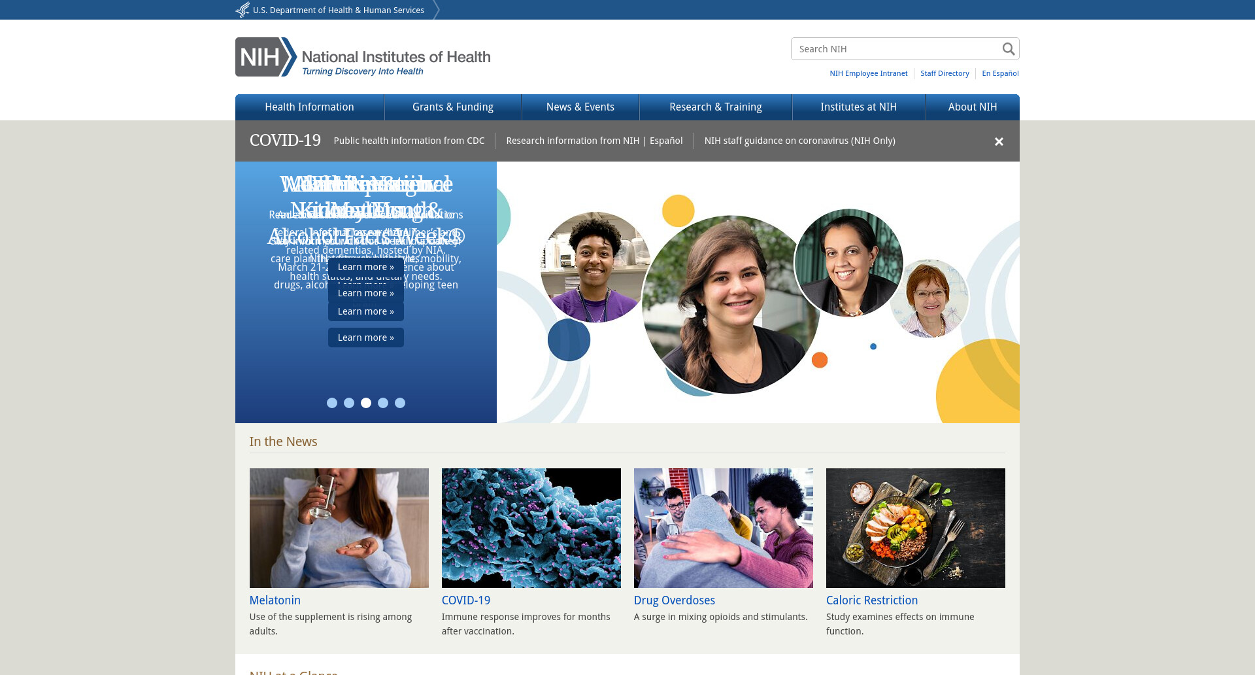The image size is (1255, 675).
Task: Open Health Information menu
Action: (x=309, y=107)
